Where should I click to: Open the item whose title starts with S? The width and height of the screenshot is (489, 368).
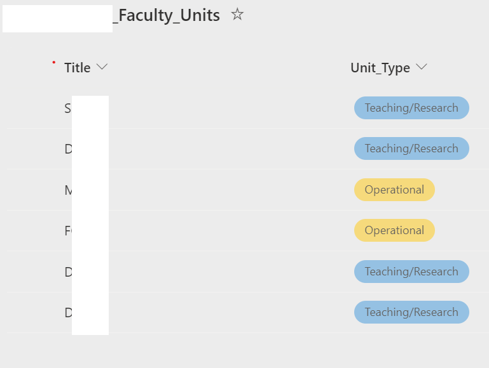(68, 108)
